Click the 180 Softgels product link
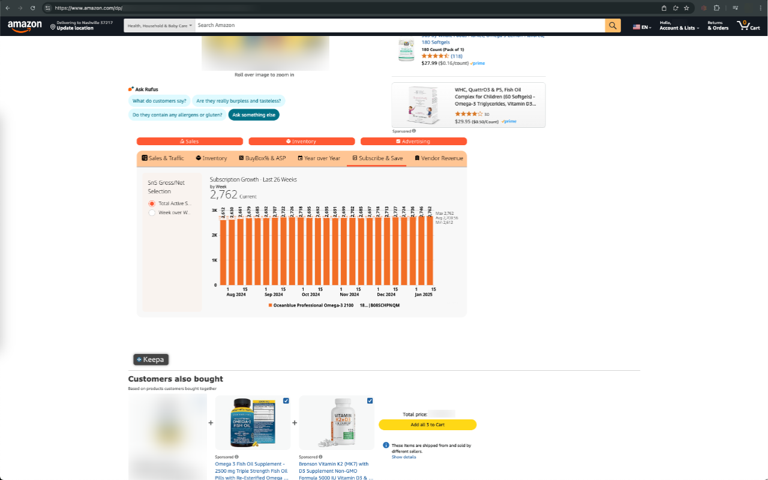 (x=436, y=43)
